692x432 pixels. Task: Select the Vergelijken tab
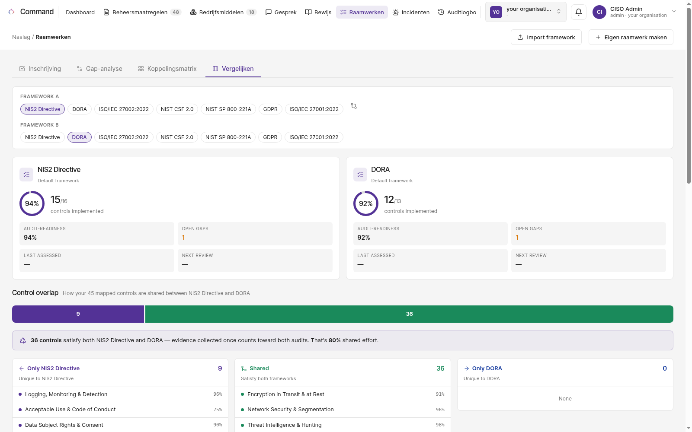pyautogui.click(x=233, y=69)
